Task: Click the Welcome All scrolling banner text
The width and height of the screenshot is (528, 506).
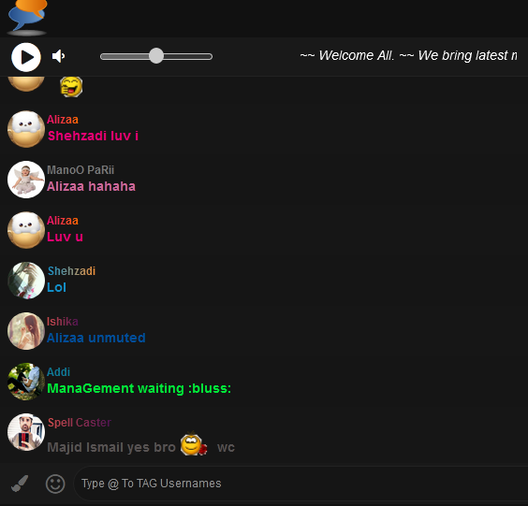Action: [408, 55]
